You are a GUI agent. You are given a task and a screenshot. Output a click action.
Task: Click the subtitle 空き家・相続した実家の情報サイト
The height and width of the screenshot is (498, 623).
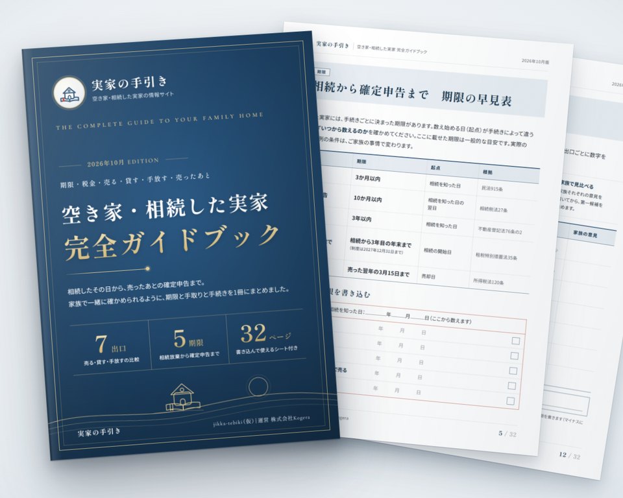pos(133,96)
